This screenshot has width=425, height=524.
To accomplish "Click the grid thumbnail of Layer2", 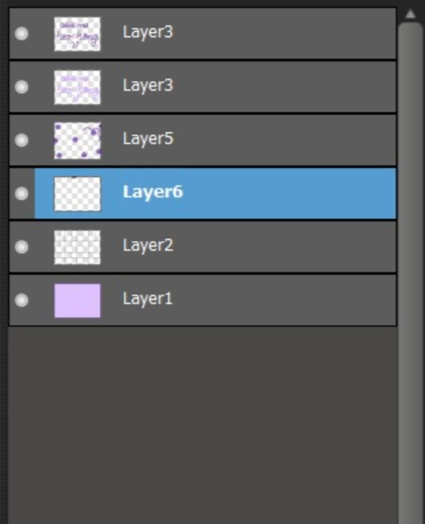I will pyautogui.click(x=77, y=247).
